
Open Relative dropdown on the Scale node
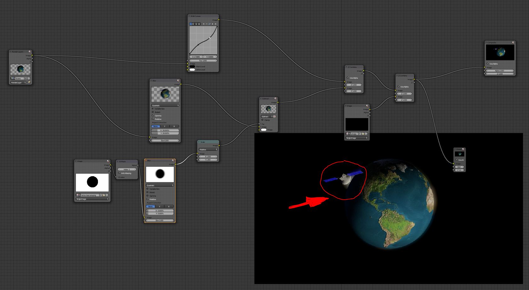(x=208, y=149)
